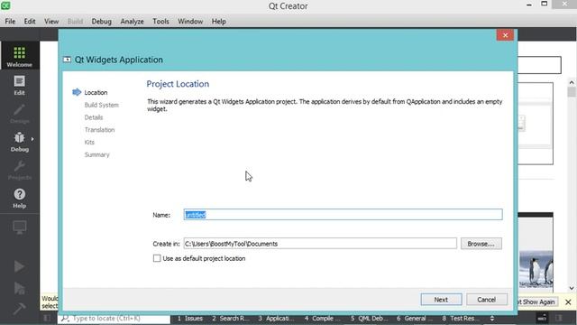Open the Compile Output pane
Image resolution: width=577 pixels, height=325 pixels.
pyautogui.click(x=323, y=319)
